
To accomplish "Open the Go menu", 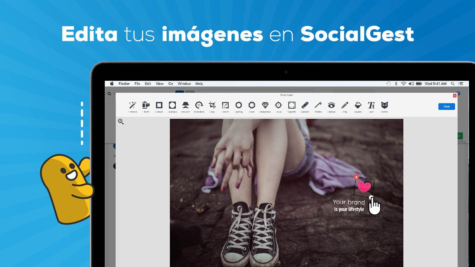I will (171, 84).
